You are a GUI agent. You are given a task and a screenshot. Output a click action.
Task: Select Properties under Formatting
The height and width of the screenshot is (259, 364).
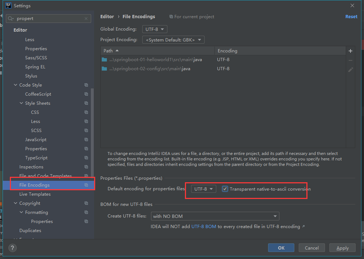point(42,222)
